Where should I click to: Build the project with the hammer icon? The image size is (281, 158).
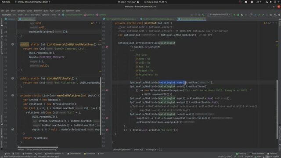pyautogui.click(x=203, y=15)
